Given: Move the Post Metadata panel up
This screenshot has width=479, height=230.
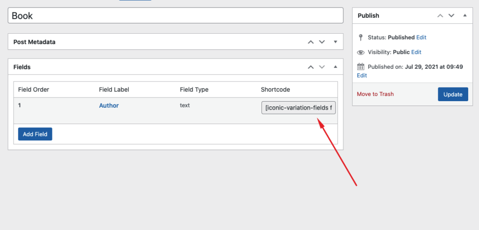Looking at the screenshot, I should point(311,42).
